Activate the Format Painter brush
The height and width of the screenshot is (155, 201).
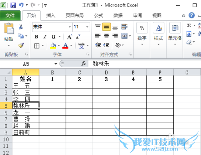21,45
